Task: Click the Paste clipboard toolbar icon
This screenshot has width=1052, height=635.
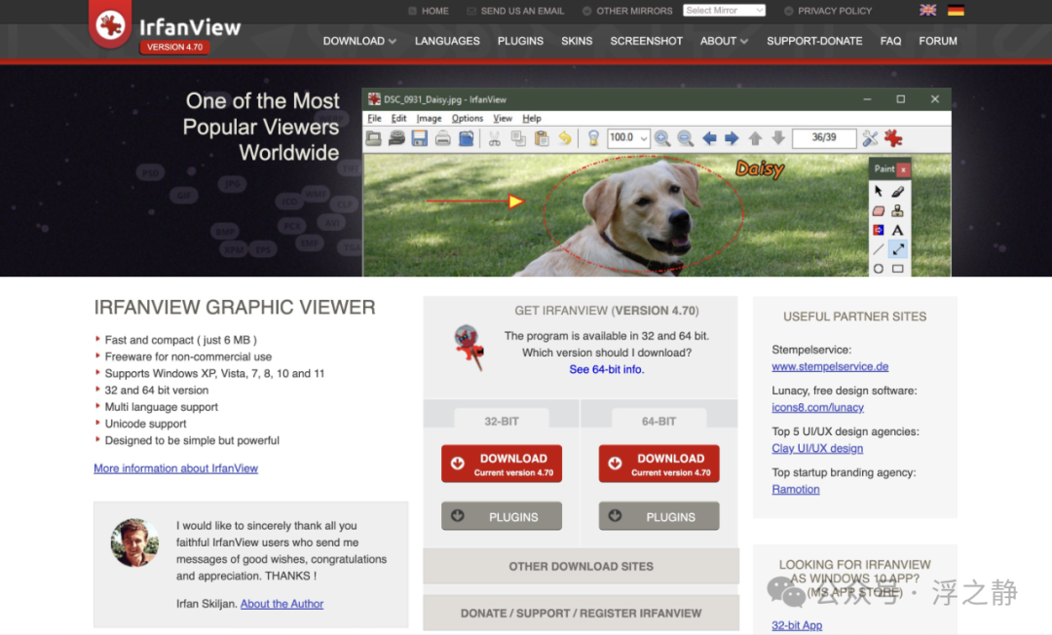Action: (x=543, y=139)
